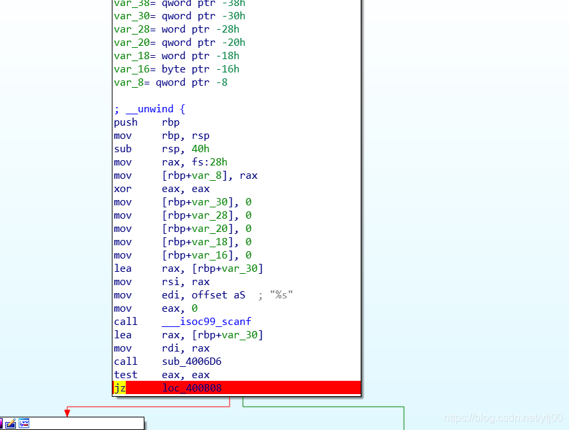
Task: Select the 'offset aS' operand reference
Action: click(218, 295)
